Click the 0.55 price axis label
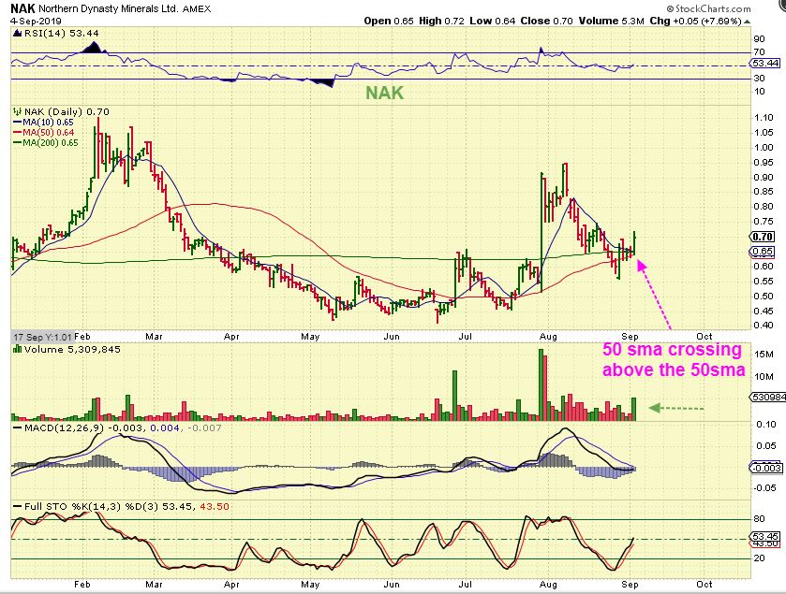 pos(764,282)
